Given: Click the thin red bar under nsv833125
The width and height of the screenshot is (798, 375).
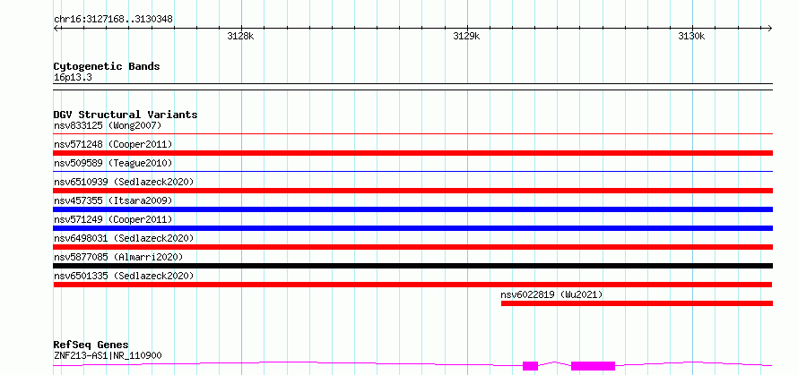Looking at the screenshot, I should pyautogui.click(x=412, y=133).
